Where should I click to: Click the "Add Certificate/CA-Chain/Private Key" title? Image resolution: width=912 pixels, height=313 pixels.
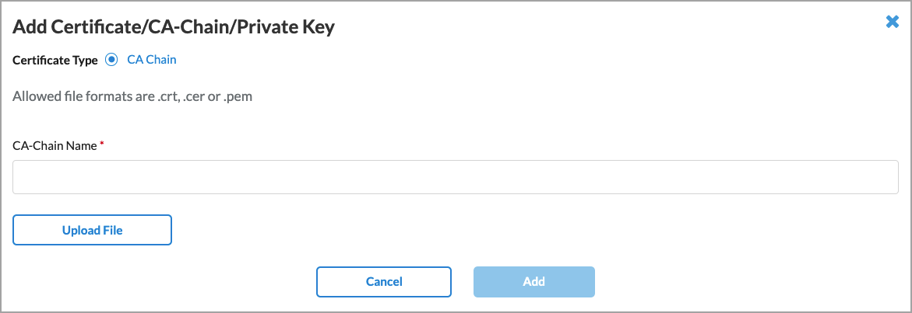point(174,27)
